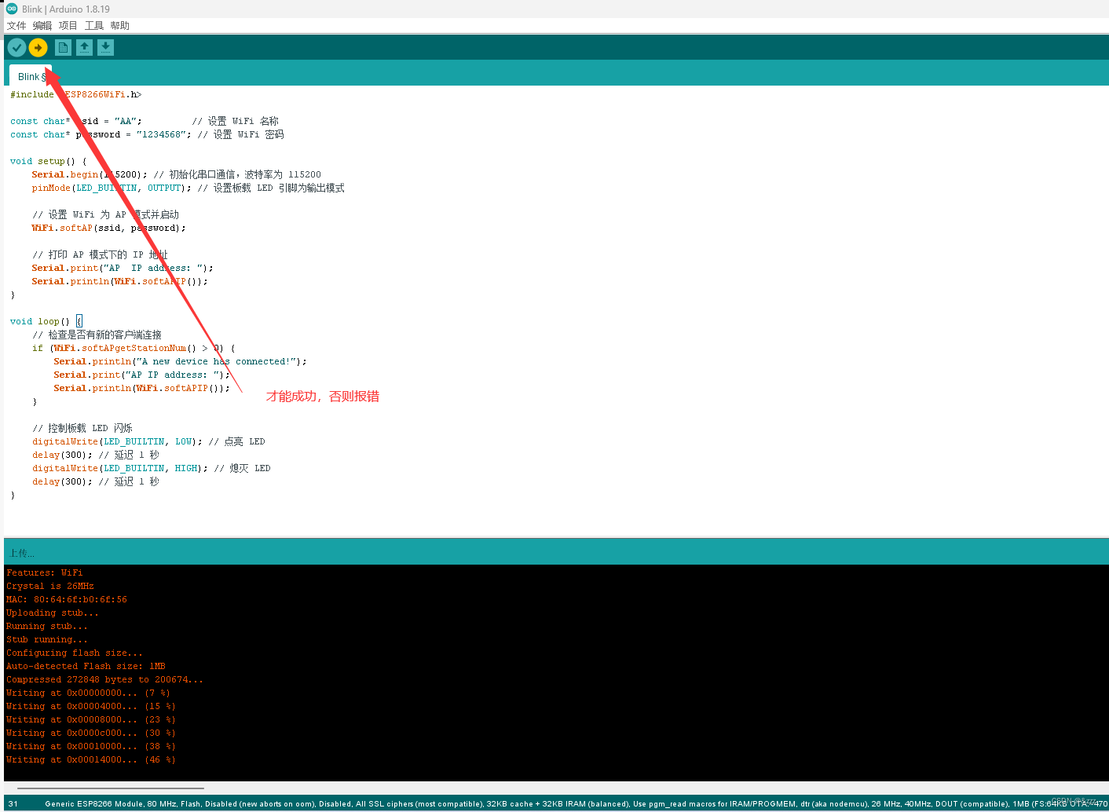Open the 帮助 menu
The width and height of the screenshot is (1109, 812).
coord(119,25)
